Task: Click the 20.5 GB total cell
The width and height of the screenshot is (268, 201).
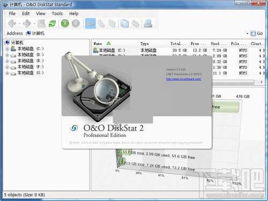Action: (180, 50)
